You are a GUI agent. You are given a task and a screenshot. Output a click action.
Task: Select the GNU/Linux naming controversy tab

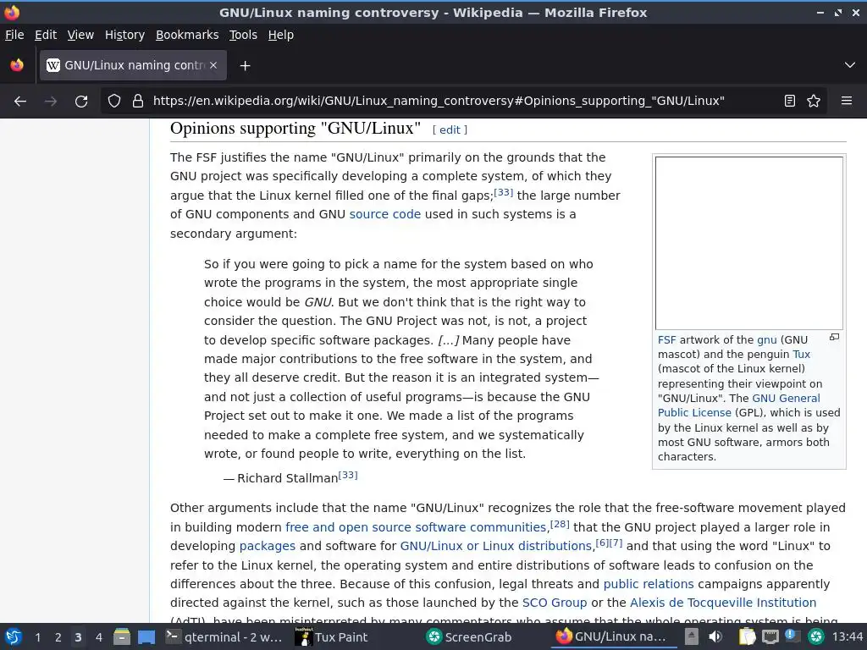pos(133,65)
